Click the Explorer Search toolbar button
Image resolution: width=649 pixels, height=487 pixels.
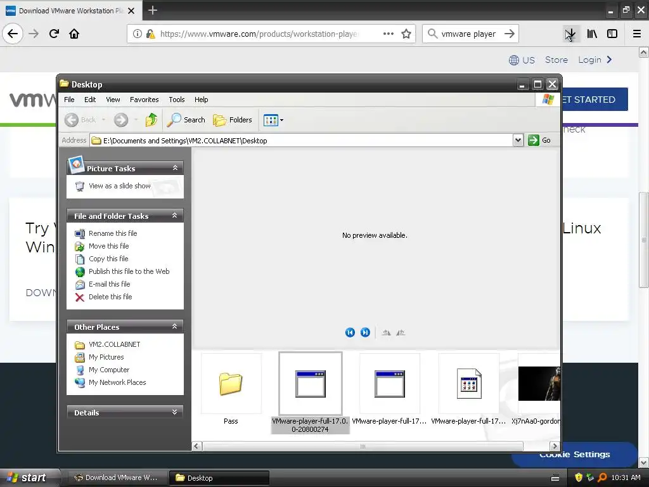tap(186, 120)
